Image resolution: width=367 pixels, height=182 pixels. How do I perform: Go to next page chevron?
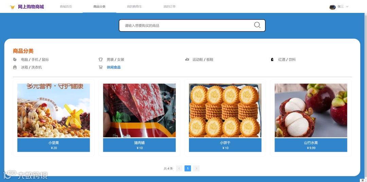[x=196, y=168]
